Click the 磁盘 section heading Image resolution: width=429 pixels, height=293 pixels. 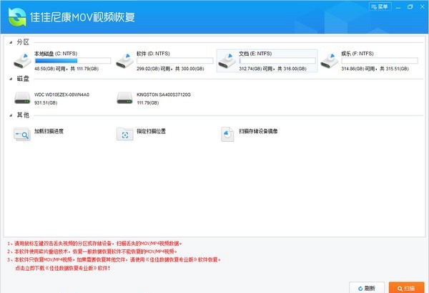(23, 79)
